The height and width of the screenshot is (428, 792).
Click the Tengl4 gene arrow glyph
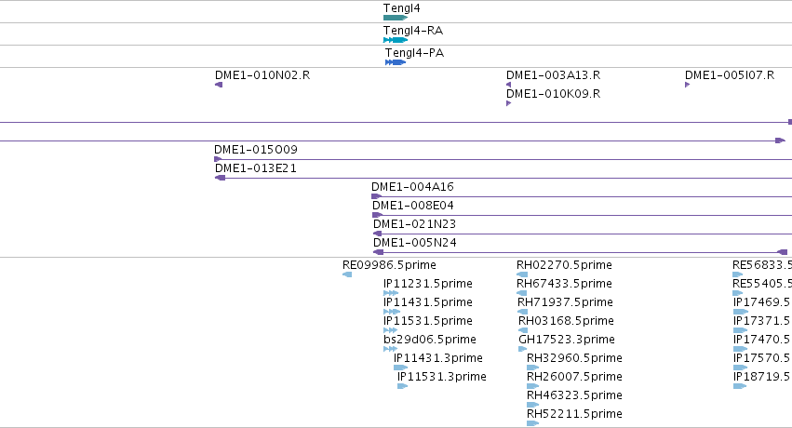coord(396,18)
